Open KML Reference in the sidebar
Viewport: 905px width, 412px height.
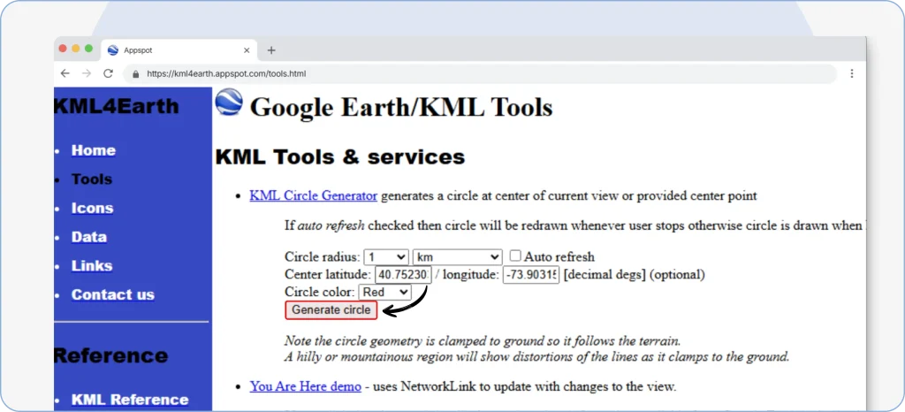(x=130, y=400)
